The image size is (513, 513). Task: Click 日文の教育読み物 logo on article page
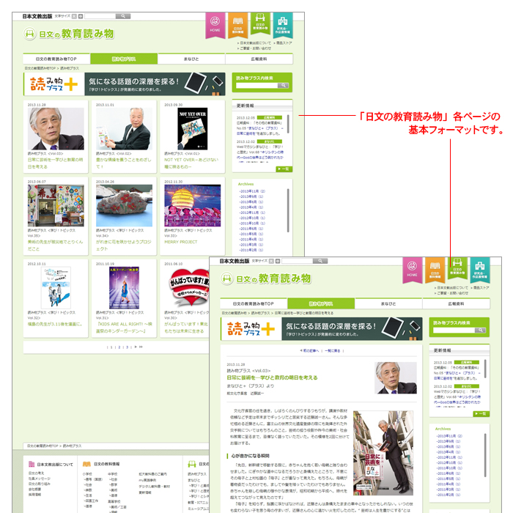click(266, 278)
